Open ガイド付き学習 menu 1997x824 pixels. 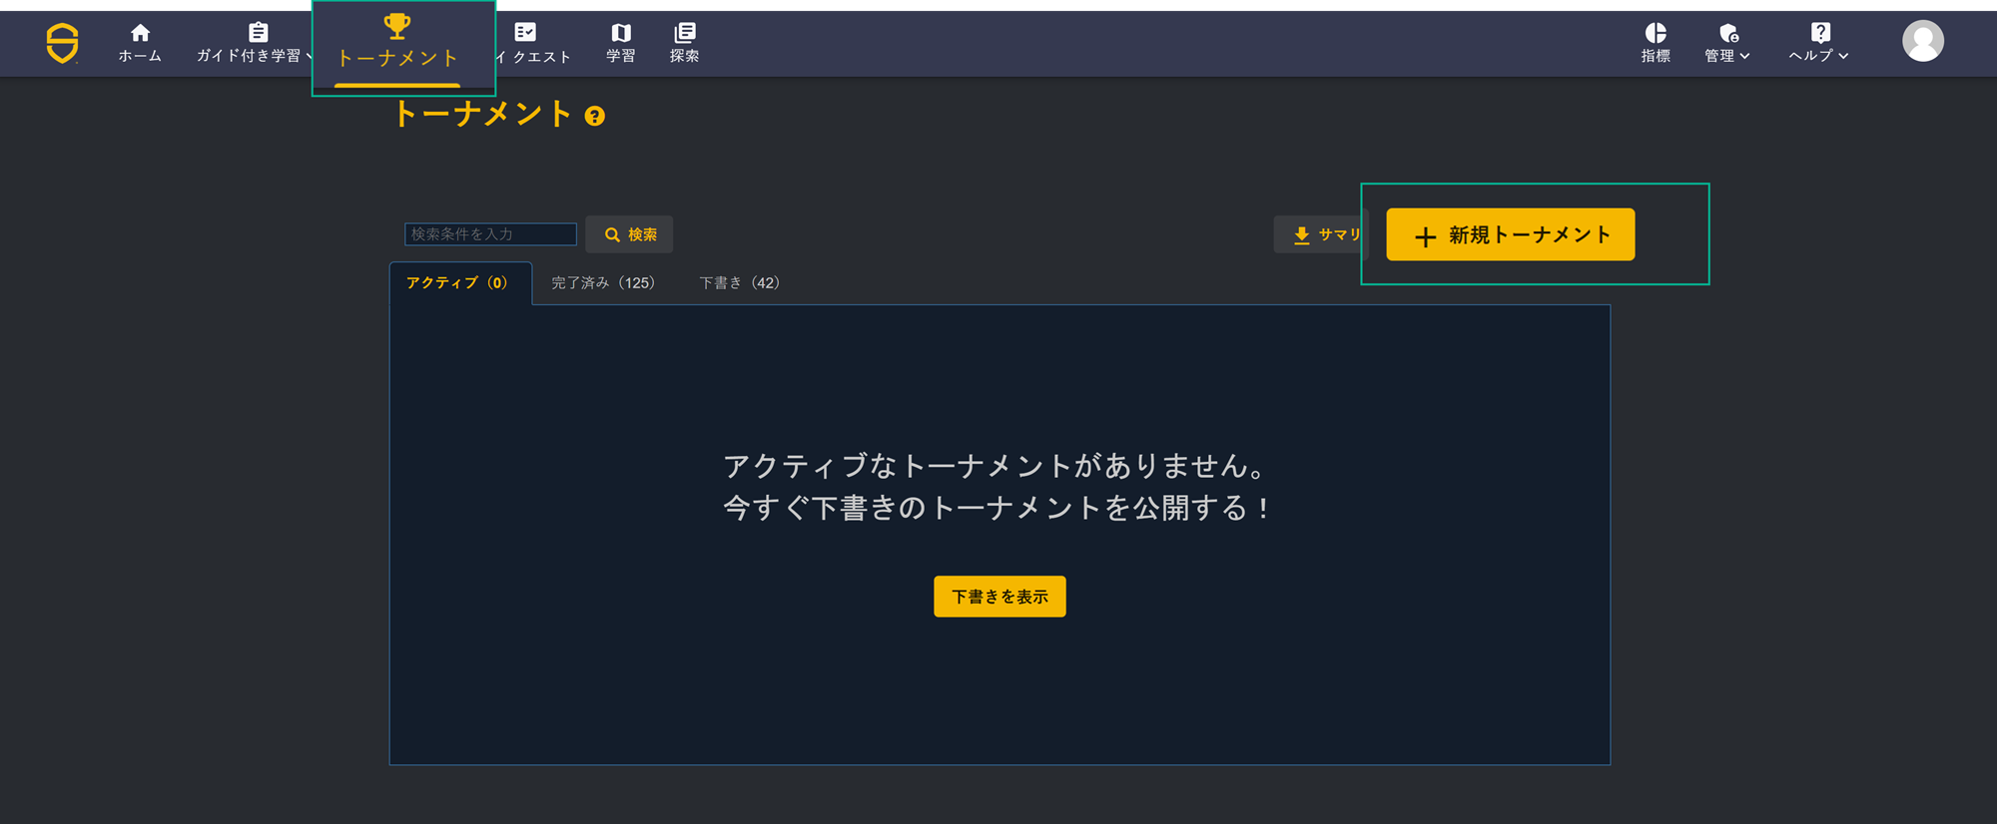coord(254,43)
